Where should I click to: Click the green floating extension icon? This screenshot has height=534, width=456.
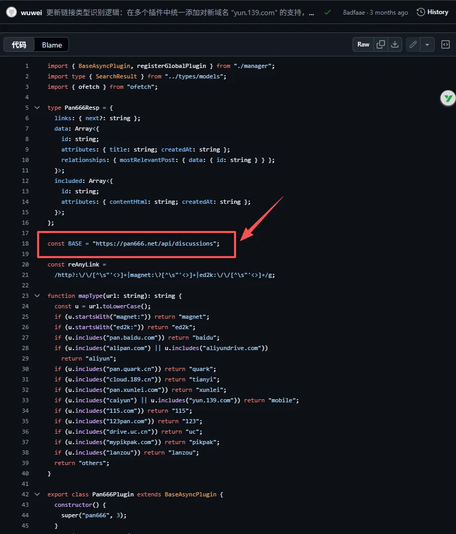pos(448,98)
